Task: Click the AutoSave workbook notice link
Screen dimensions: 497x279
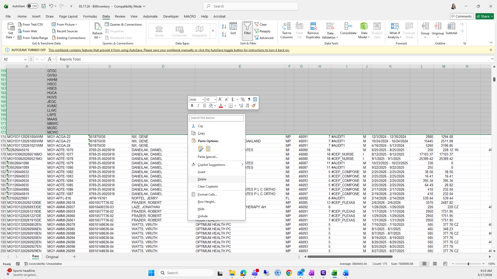Action: pos(169,50)
